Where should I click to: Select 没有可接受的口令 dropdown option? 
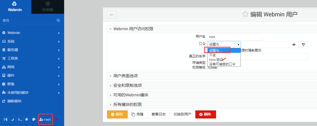(224, 64)
